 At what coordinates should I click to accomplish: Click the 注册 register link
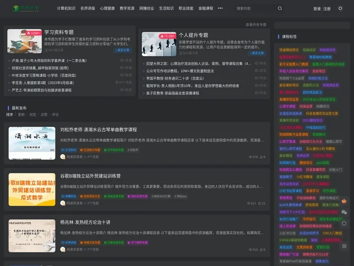point(326,8)
